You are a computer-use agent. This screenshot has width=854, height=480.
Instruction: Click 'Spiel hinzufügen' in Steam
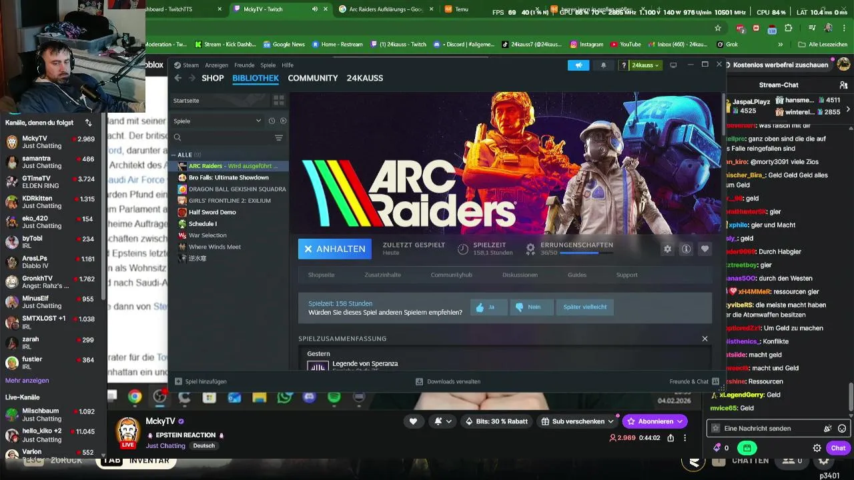click(201, 381)
